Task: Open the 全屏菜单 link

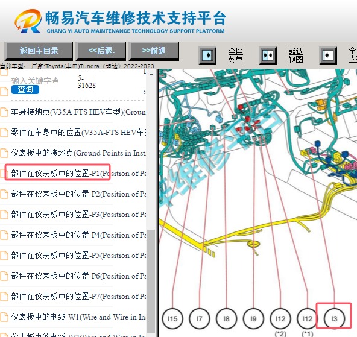Action: [x=236, y=55]
